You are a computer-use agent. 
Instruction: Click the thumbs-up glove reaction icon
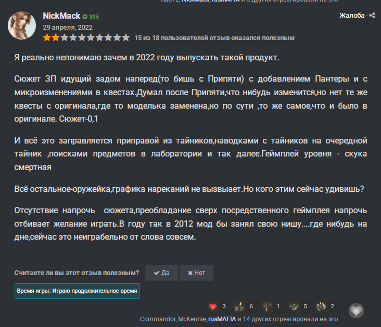click(x=240, y=307)
